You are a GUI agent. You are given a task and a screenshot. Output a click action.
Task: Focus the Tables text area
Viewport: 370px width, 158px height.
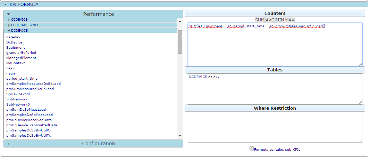point(275,90)
